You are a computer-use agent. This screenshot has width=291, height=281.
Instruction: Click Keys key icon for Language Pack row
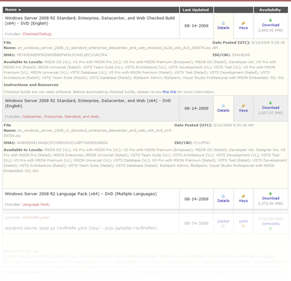coord(243,196)
